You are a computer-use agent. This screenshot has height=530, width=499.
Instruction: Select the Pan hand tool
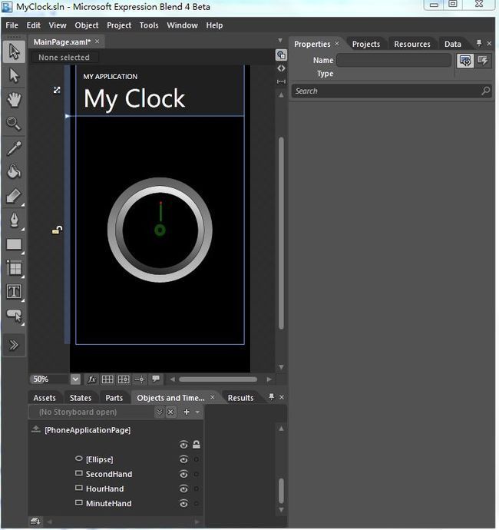(14, 100)
